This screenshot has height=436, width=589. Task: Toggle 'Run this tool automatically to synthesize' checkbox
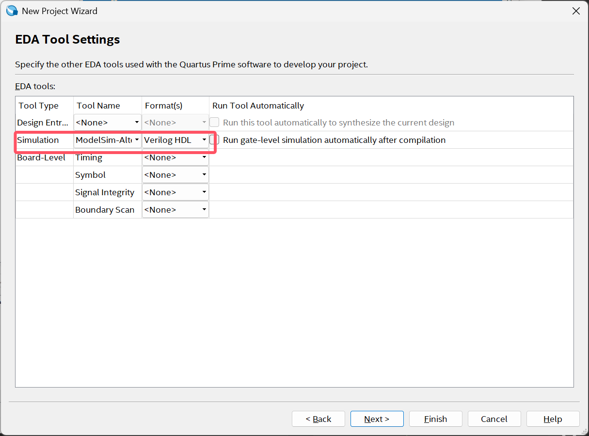[214, 122]
